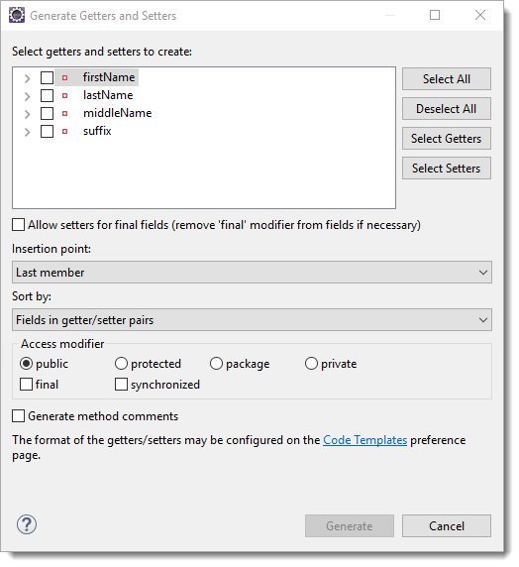Click the Select All button

tap(447, 79)
